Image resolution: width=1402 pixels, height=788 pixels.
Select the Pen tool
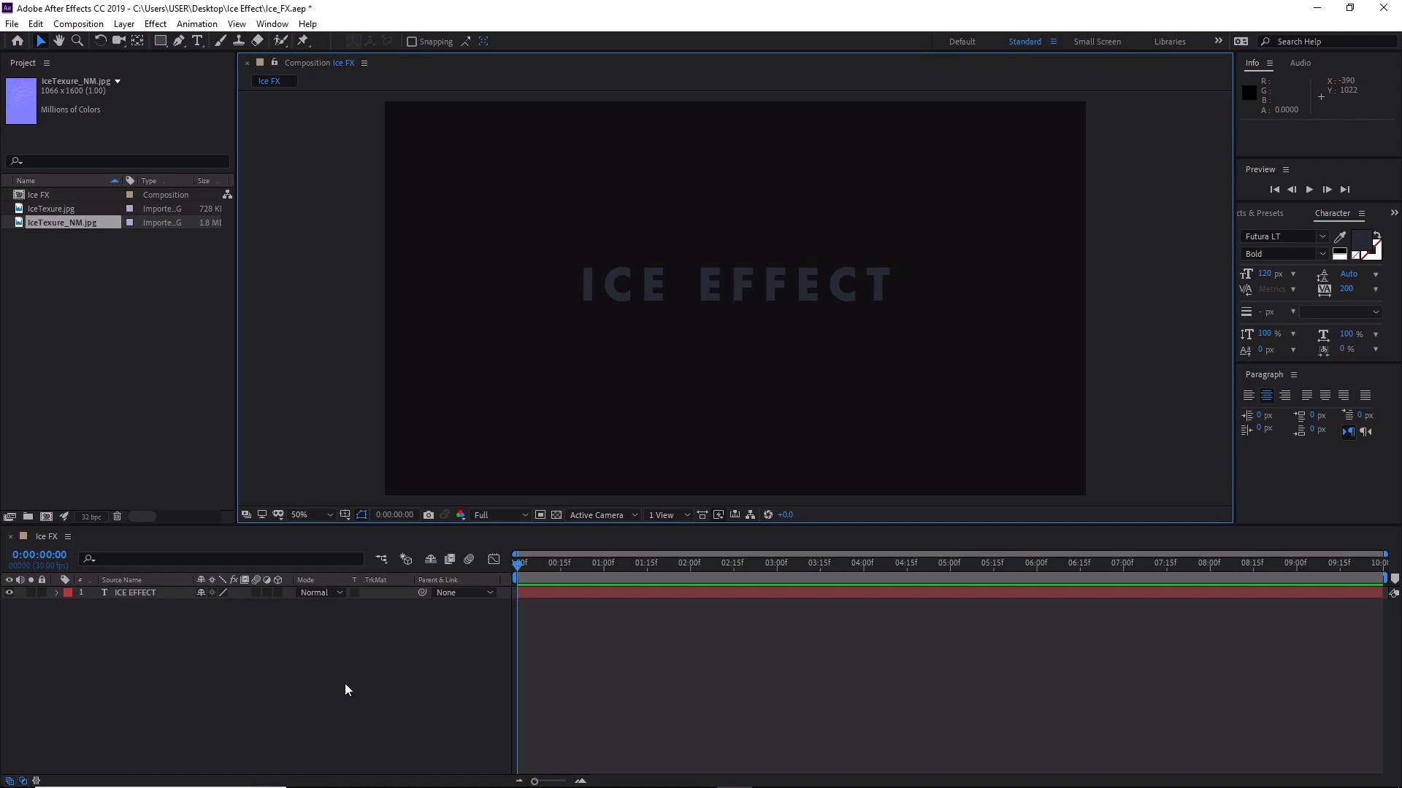coord(178,41)
